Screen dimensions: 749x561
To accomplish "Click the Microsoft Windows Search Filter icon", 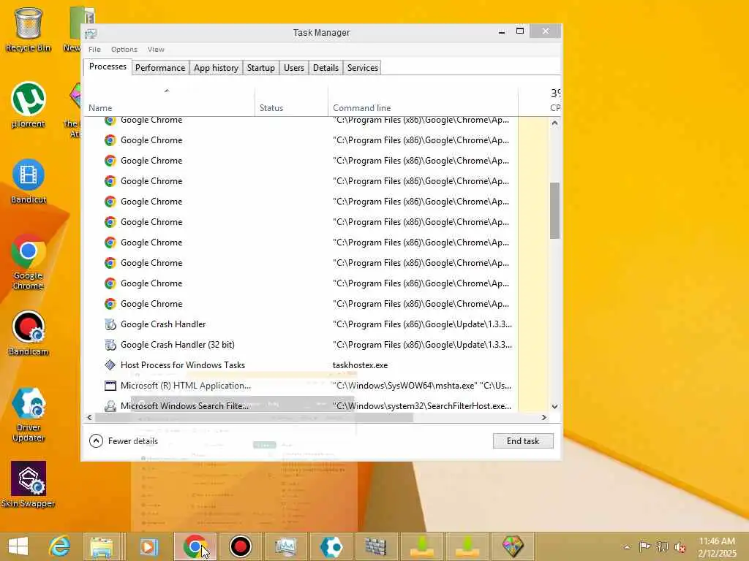I will tap(110, 406).
